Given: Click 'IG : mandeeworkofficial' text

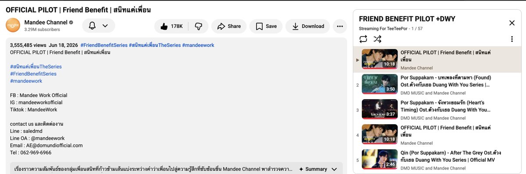Looking at the screenshot, I should click(36, 102).
